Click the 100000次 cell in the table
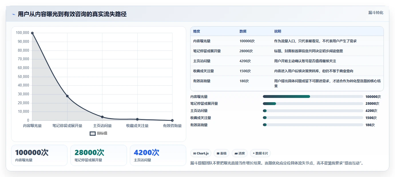Screen dimensions: 395x177 247,41
